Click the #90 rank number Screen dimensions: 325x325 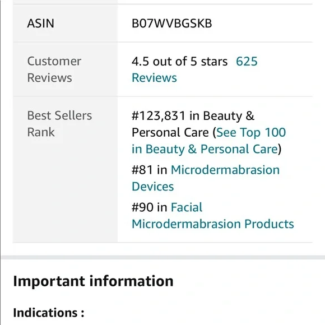coord(142,207)
